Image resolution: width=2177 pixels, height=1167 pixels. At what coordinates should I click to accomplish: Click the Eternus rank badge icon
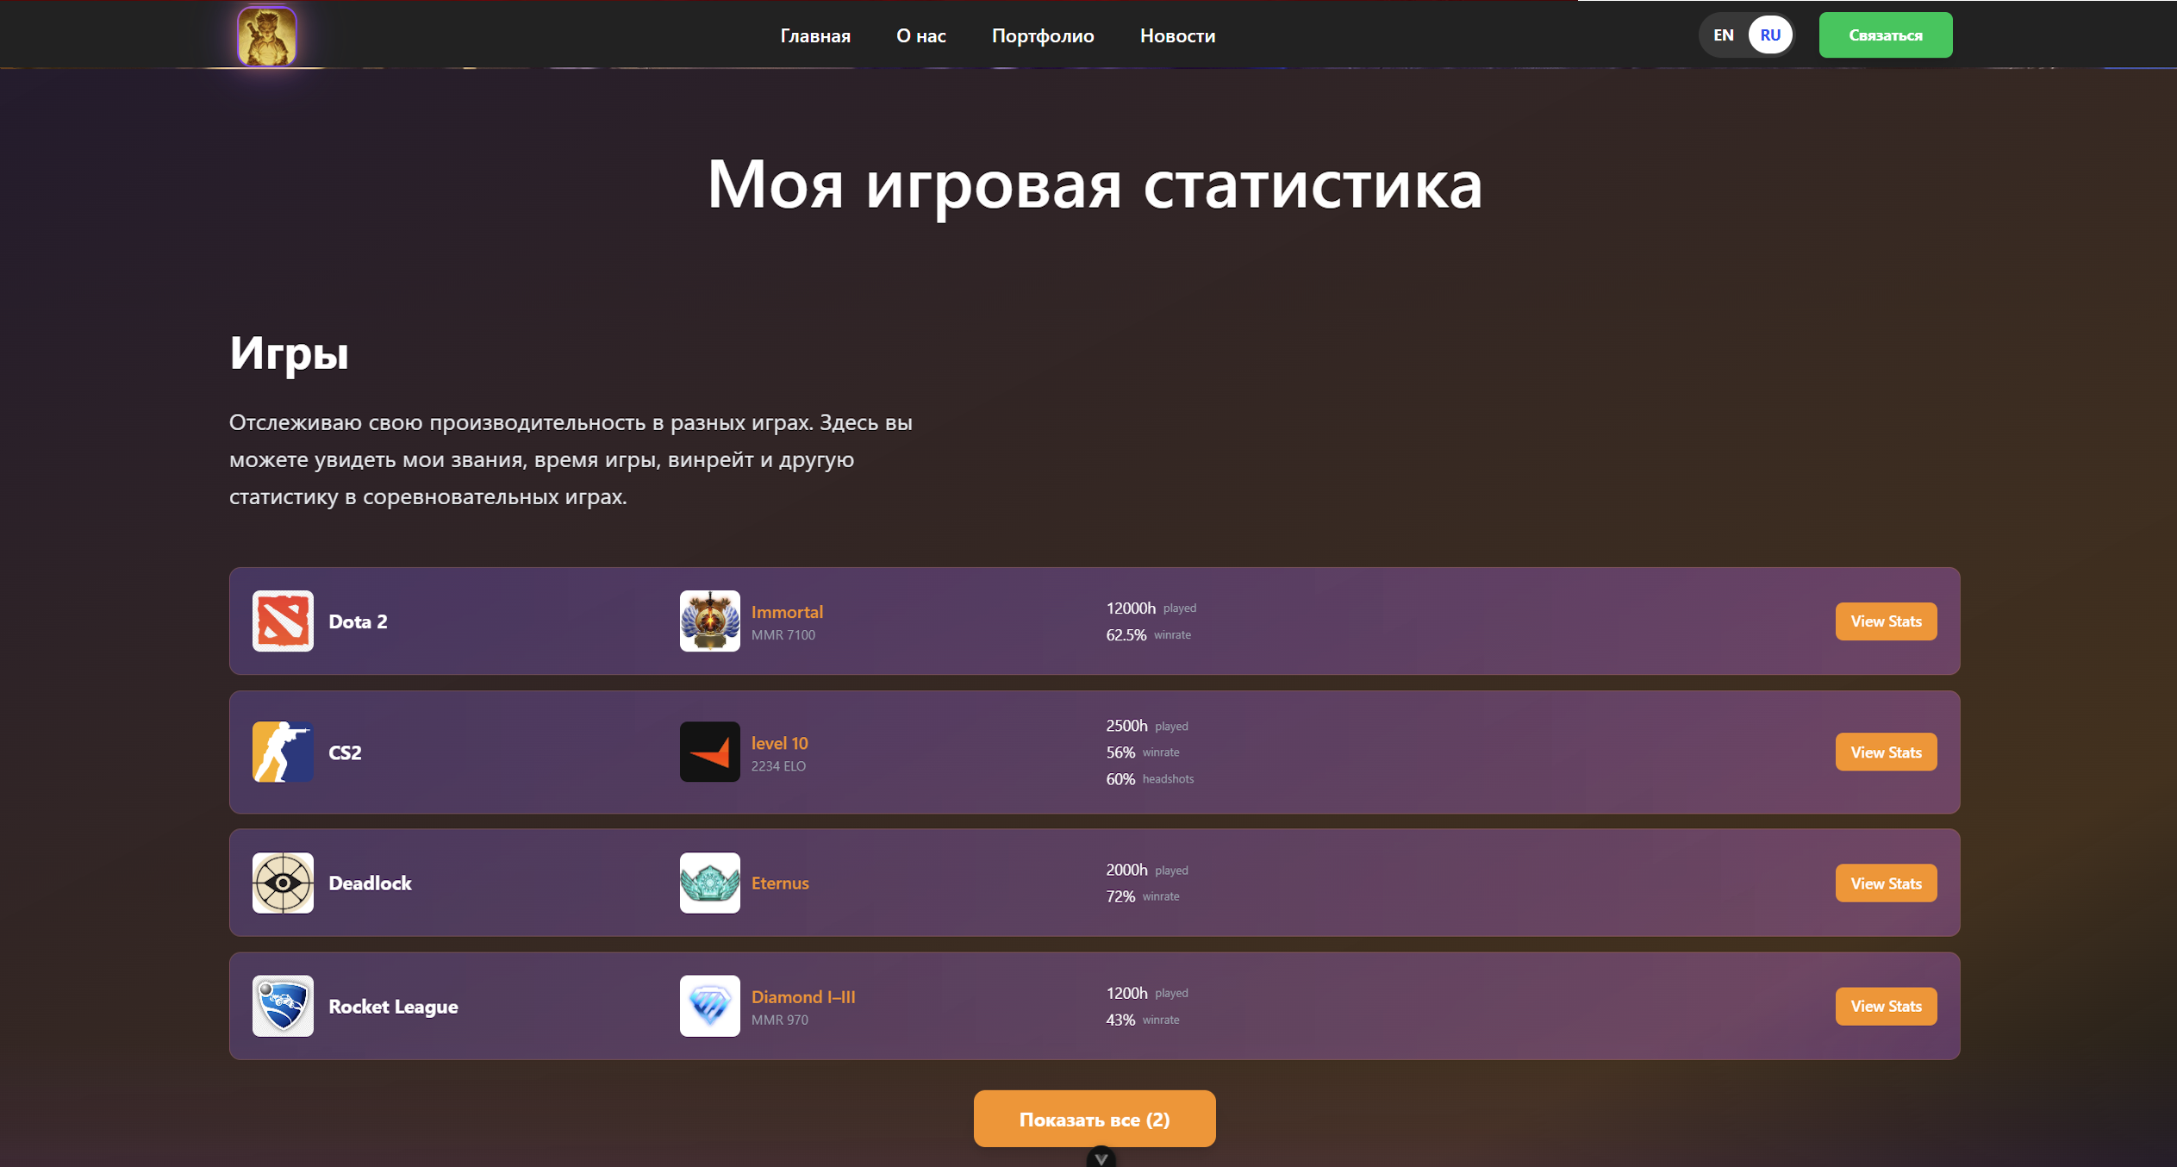pos(709,883)
